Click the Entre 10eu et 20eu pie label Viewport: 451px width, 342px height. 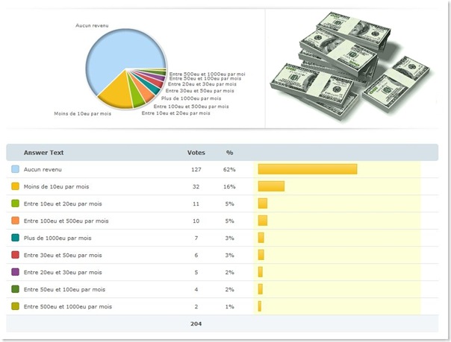coord(175,113)
